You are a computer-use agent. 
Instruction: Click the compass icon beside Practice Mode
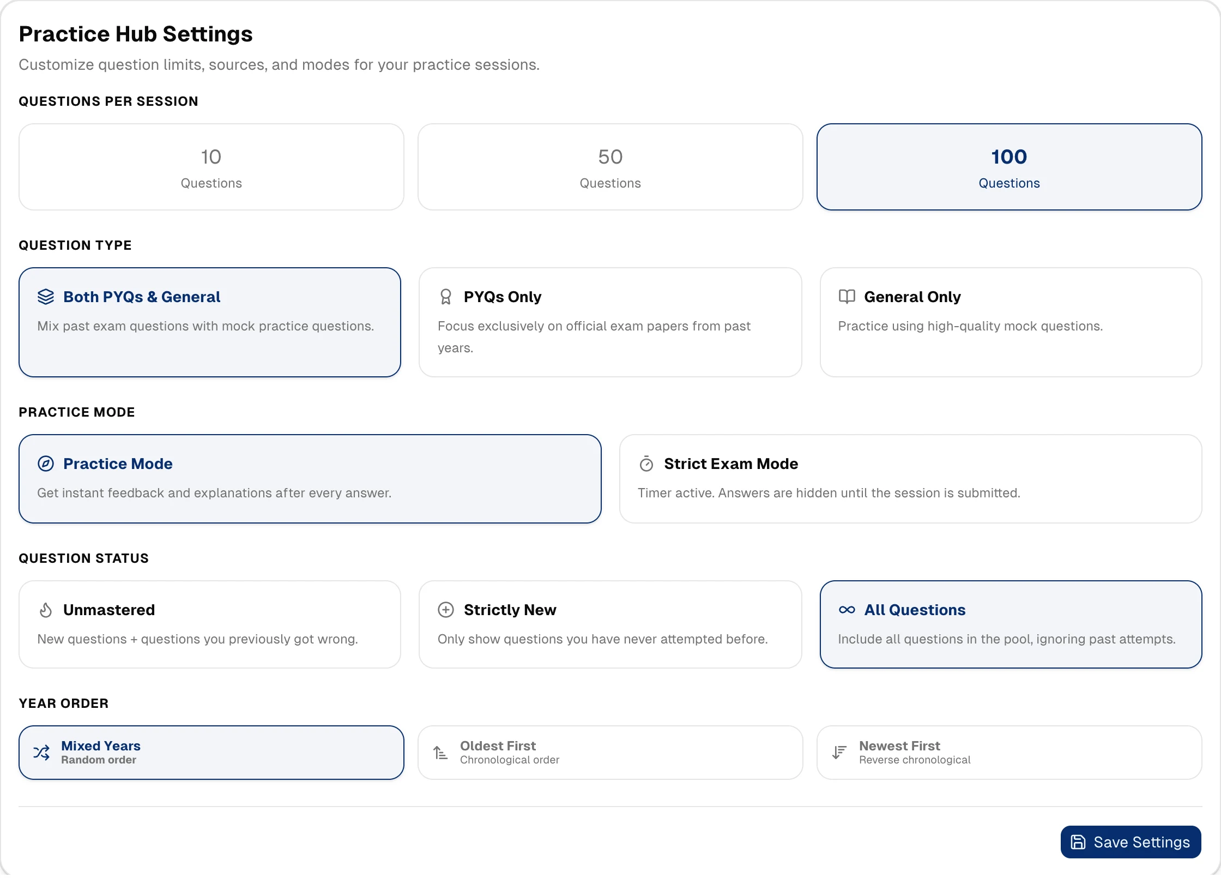[46, 464]
